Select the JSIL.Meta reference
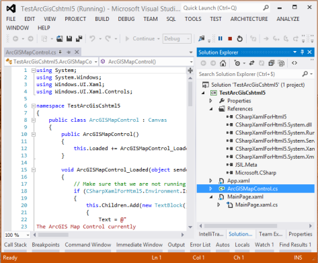Viewport: 318px width, 263px height. (246, 165)
